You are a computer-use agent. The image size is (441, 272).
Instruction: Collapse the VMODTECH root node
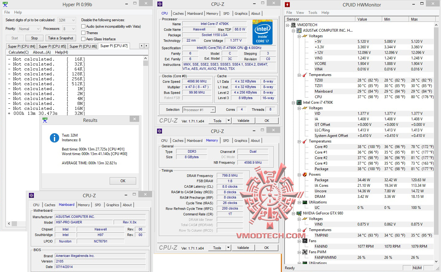click(288, 25)
